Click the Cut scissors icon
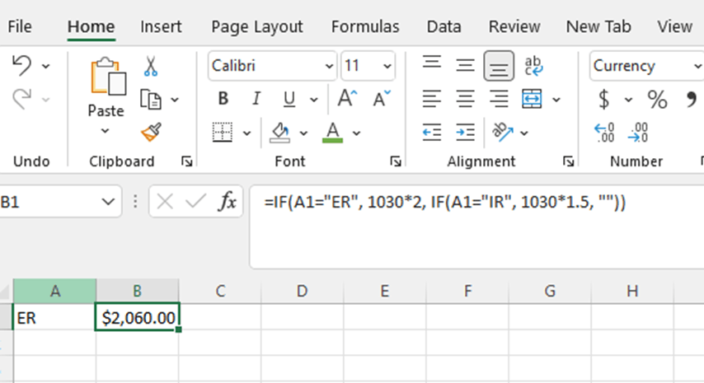704x383 pixels. pyautogui.click(x=151, y=66)
